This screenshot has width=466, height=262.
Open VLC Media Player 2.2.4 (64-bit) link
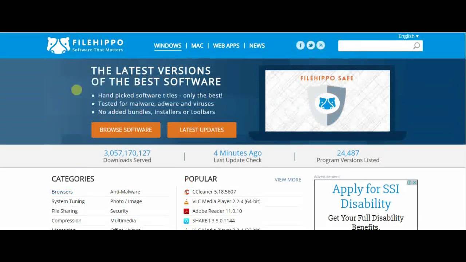tap(226, 201)
